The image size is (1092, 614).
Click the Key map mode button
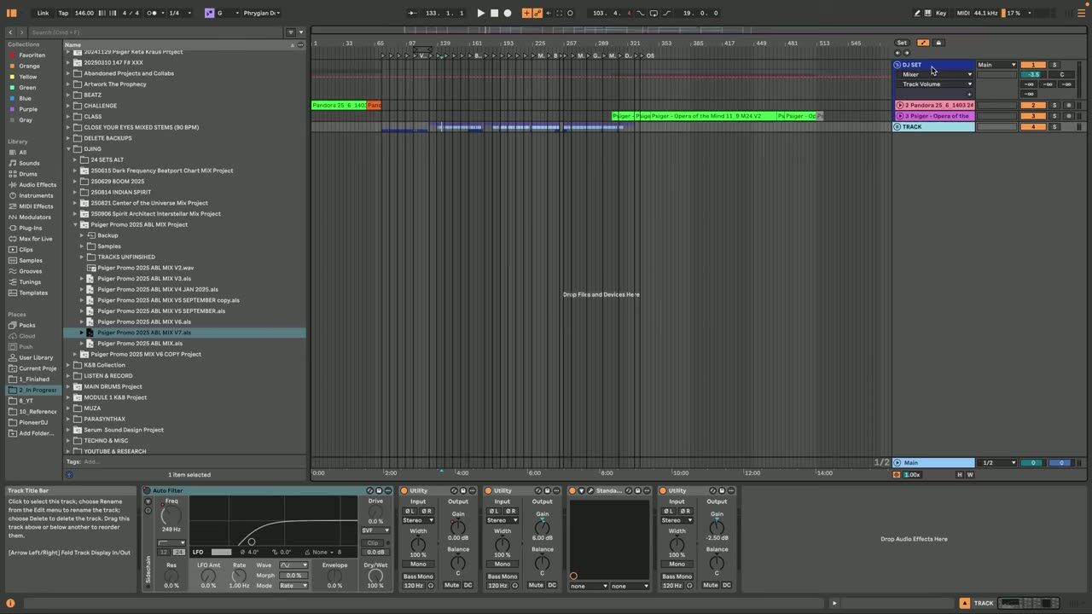tap(941, 13)
